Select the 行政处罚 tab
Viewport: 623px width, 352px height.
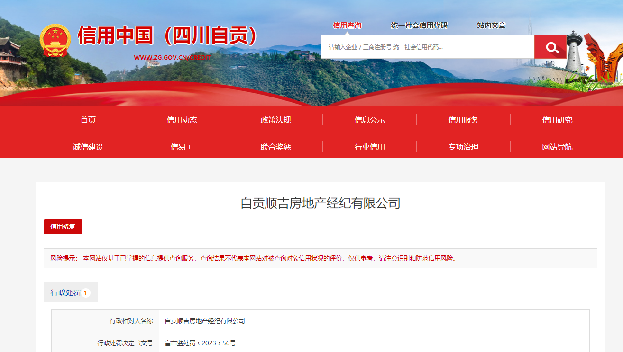pyautogui.click(x=71, y=293)
